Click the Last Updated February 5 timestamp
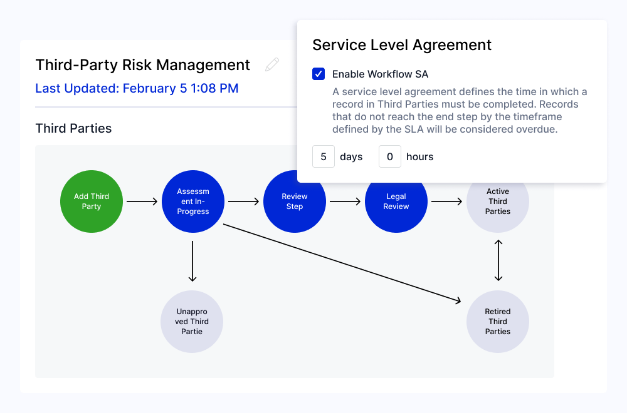The image size is (627, 413). (x=137, y=88)
